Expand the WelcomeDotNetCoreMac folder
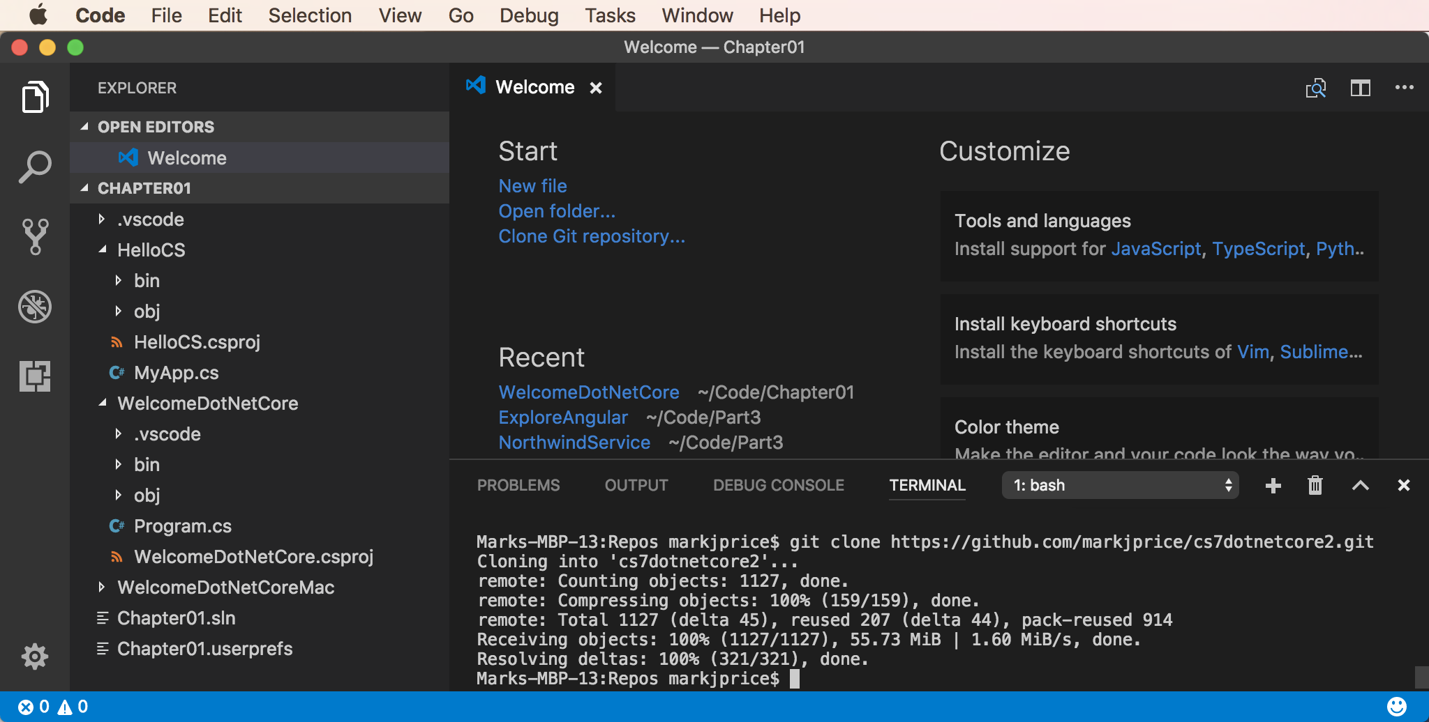This screenshot has height=722, width=1429. point(102,587)
